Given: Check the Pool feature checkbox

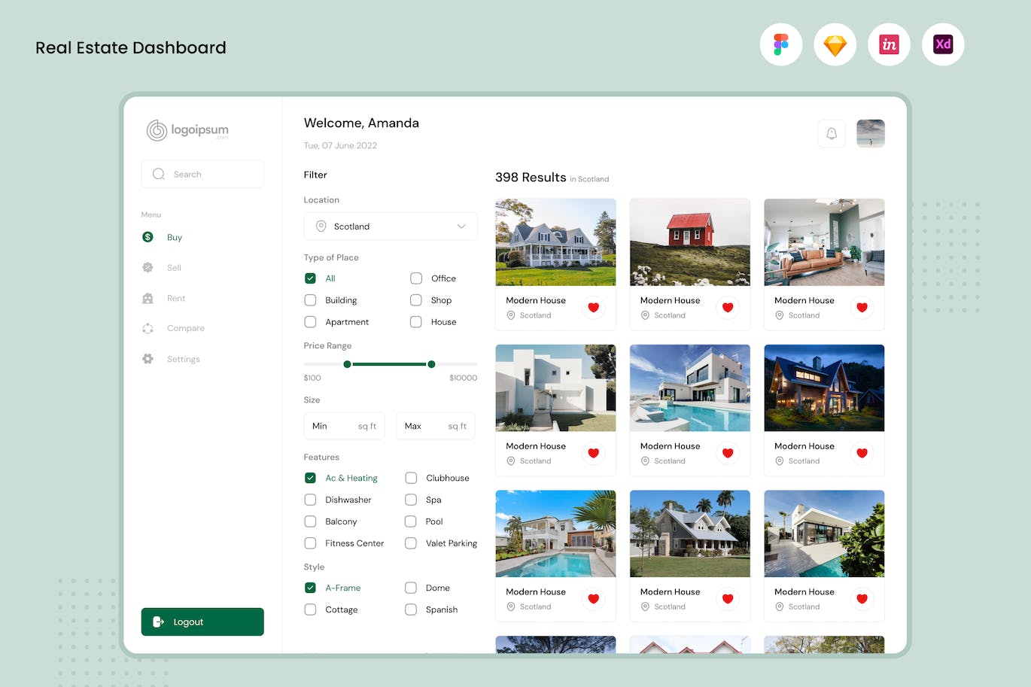Looking at the screenshot, I should pyautogui.click(x=411, y=521).
